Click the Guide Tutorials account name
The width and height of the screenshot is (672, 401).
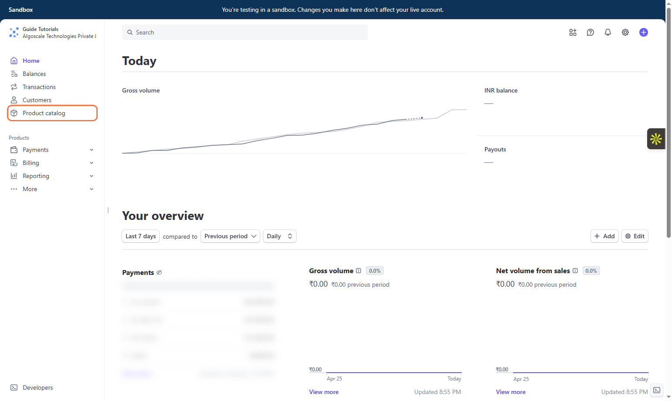[x=41, y=29]
